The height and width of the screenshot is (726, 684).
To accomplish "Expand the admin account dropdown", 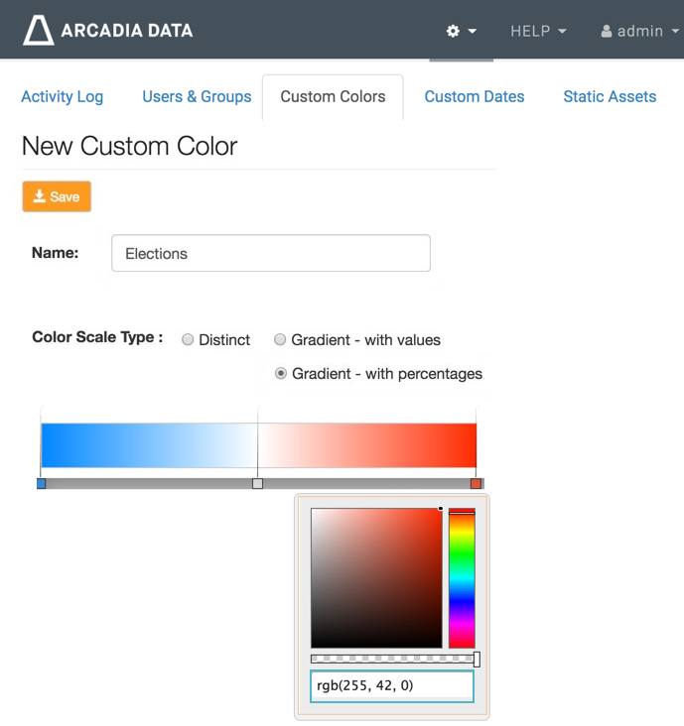I will click(640, 31).
